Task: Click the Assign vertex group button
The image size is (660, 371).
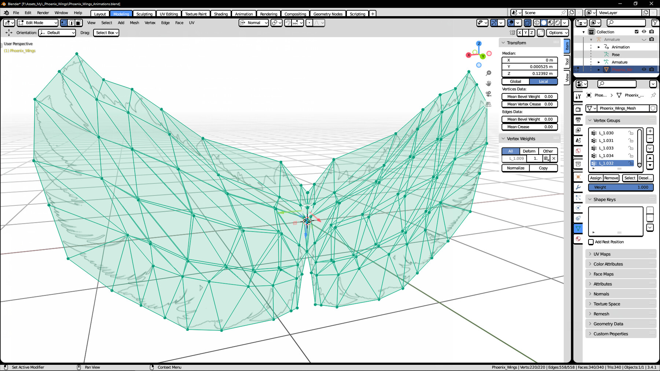Action: [x=595, y=178]
